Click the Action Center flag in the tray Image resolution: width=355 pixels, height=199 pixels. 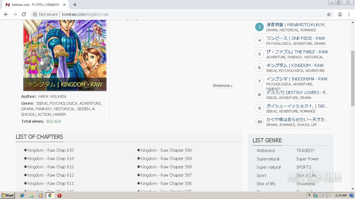tap(329, 195)
